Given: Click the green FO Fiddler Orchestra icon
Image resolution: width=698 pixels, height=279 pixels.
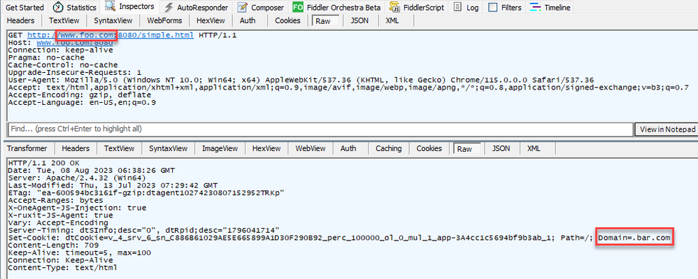Looking at the screenshot, I should pyautogui.click(x=298, y=7).
